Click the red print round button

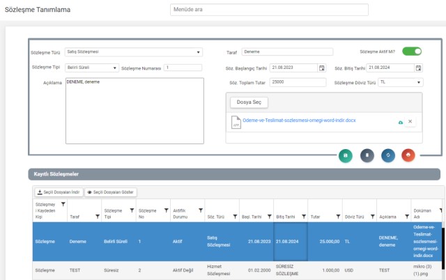point(408,155)
